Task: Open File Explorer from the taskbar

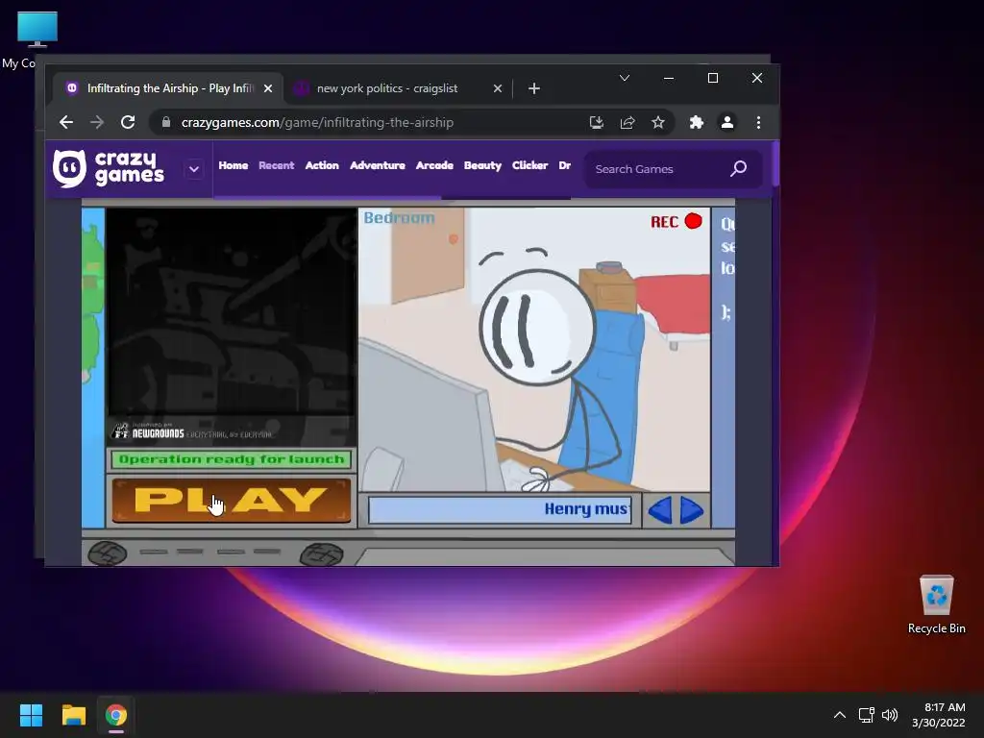Action: [x=73, y=715]
